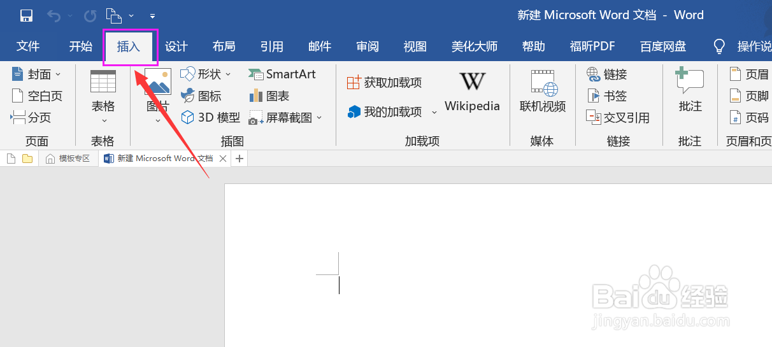Click the 表格 table grid icon

pyautogui.click(x=103, y=81)
